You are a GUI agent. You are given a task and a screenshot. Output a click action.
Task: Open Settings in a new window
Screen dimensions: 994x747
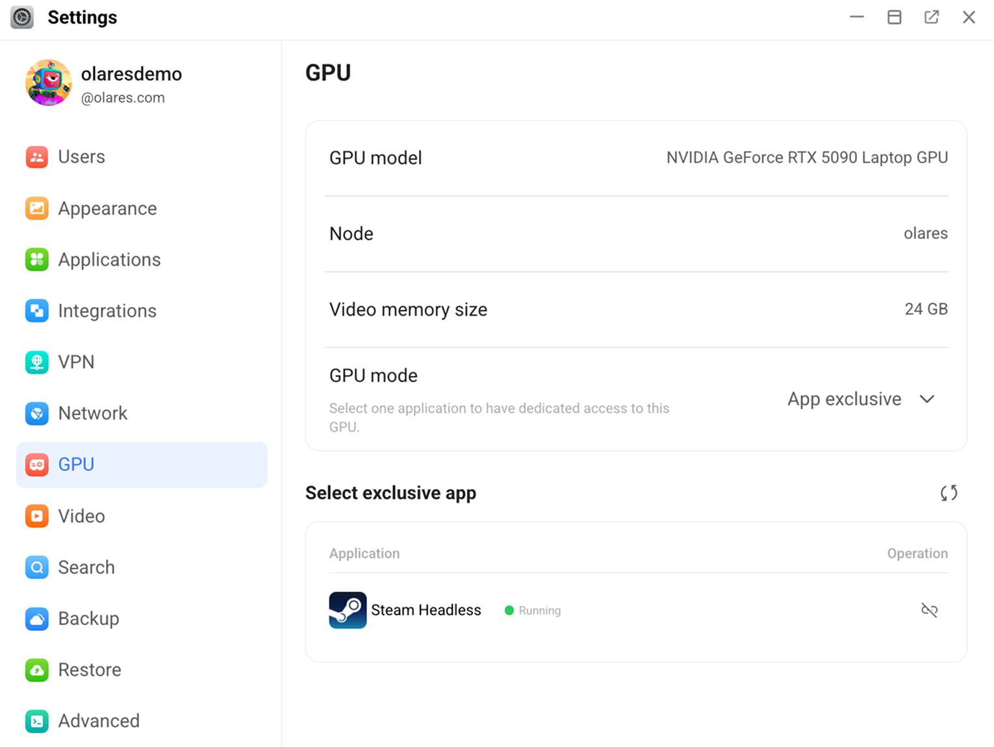[931, 17]
